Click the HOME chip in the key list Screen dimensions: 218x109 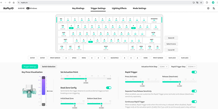click(x=146, y=58)
